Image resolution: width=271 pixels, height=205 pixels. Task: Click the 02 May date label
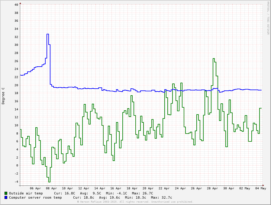[x=245, y=188]
